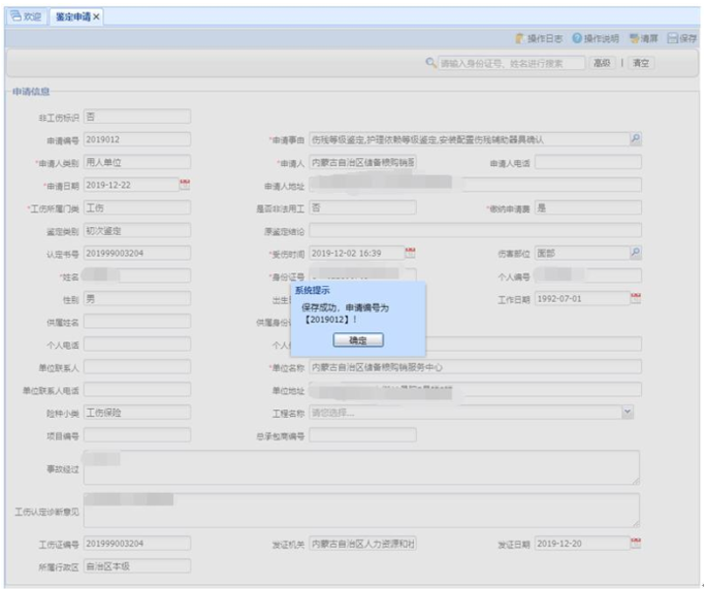Click the 总承包商编号 input field

pos(363,436)
